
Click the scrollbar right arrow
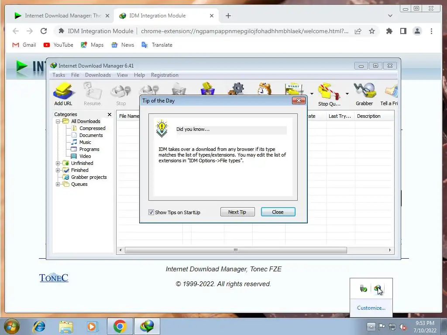coord(390,250)
